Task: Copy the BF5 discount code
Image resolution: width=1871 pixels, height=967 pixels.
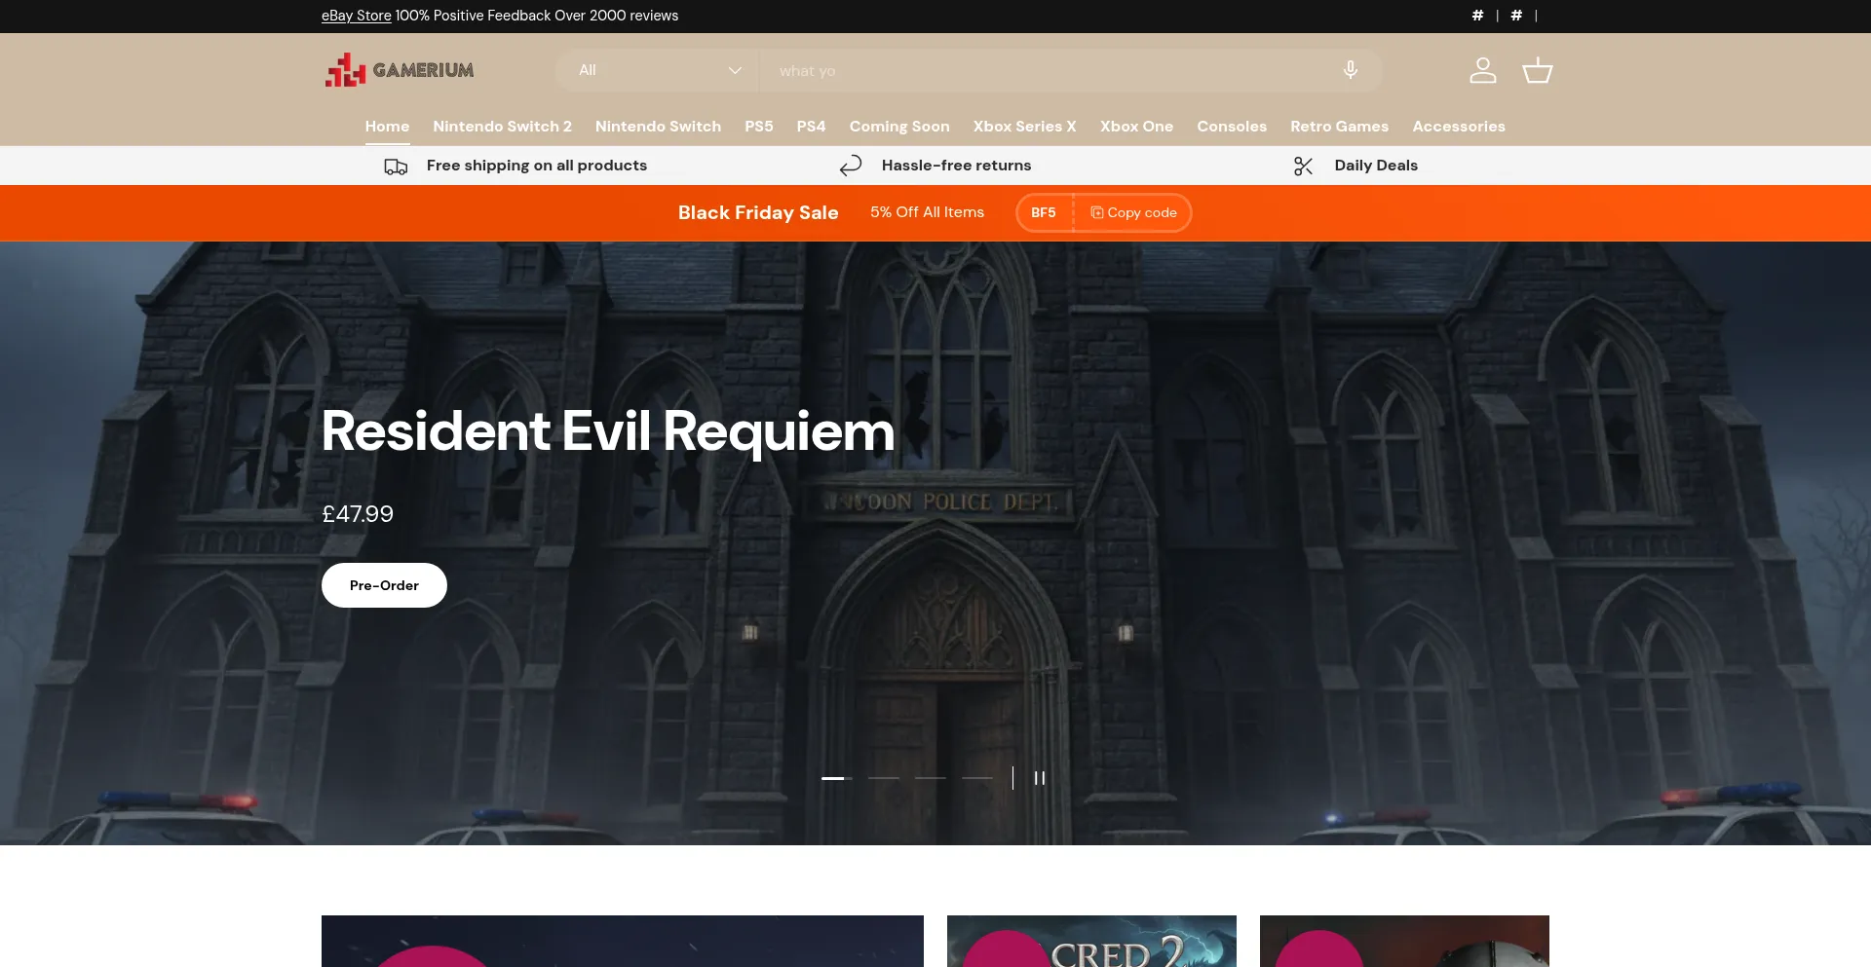Action: [1132, 212]
